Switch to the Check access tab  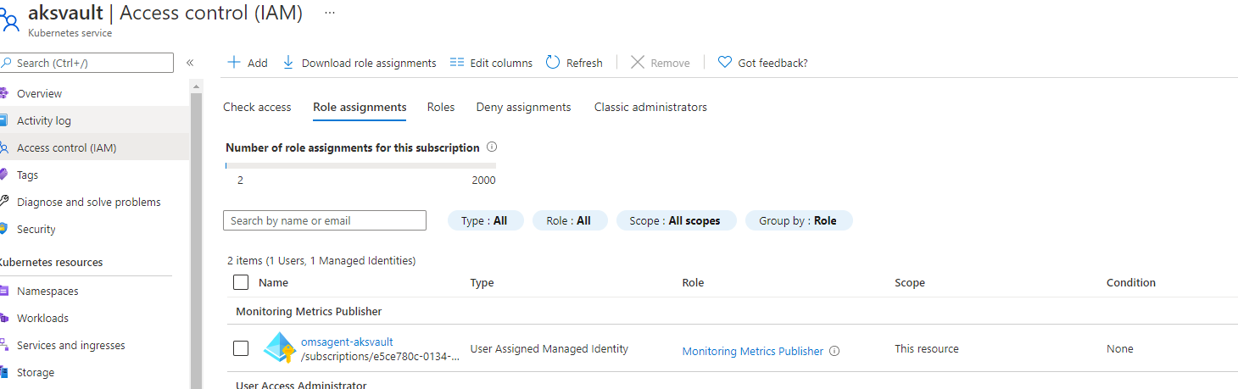257,107
